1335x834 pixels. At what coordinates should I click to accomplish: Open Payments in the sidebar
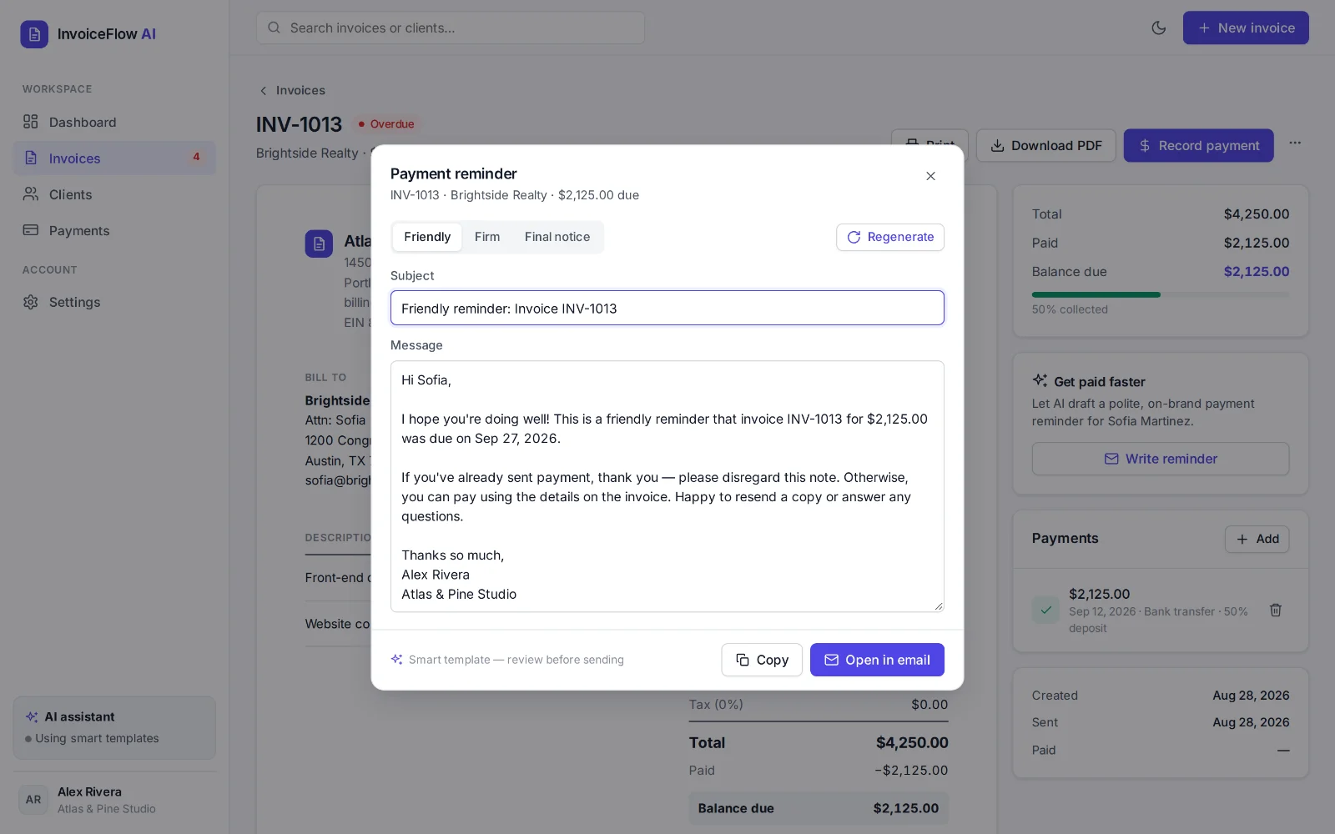tap(114, 231)
